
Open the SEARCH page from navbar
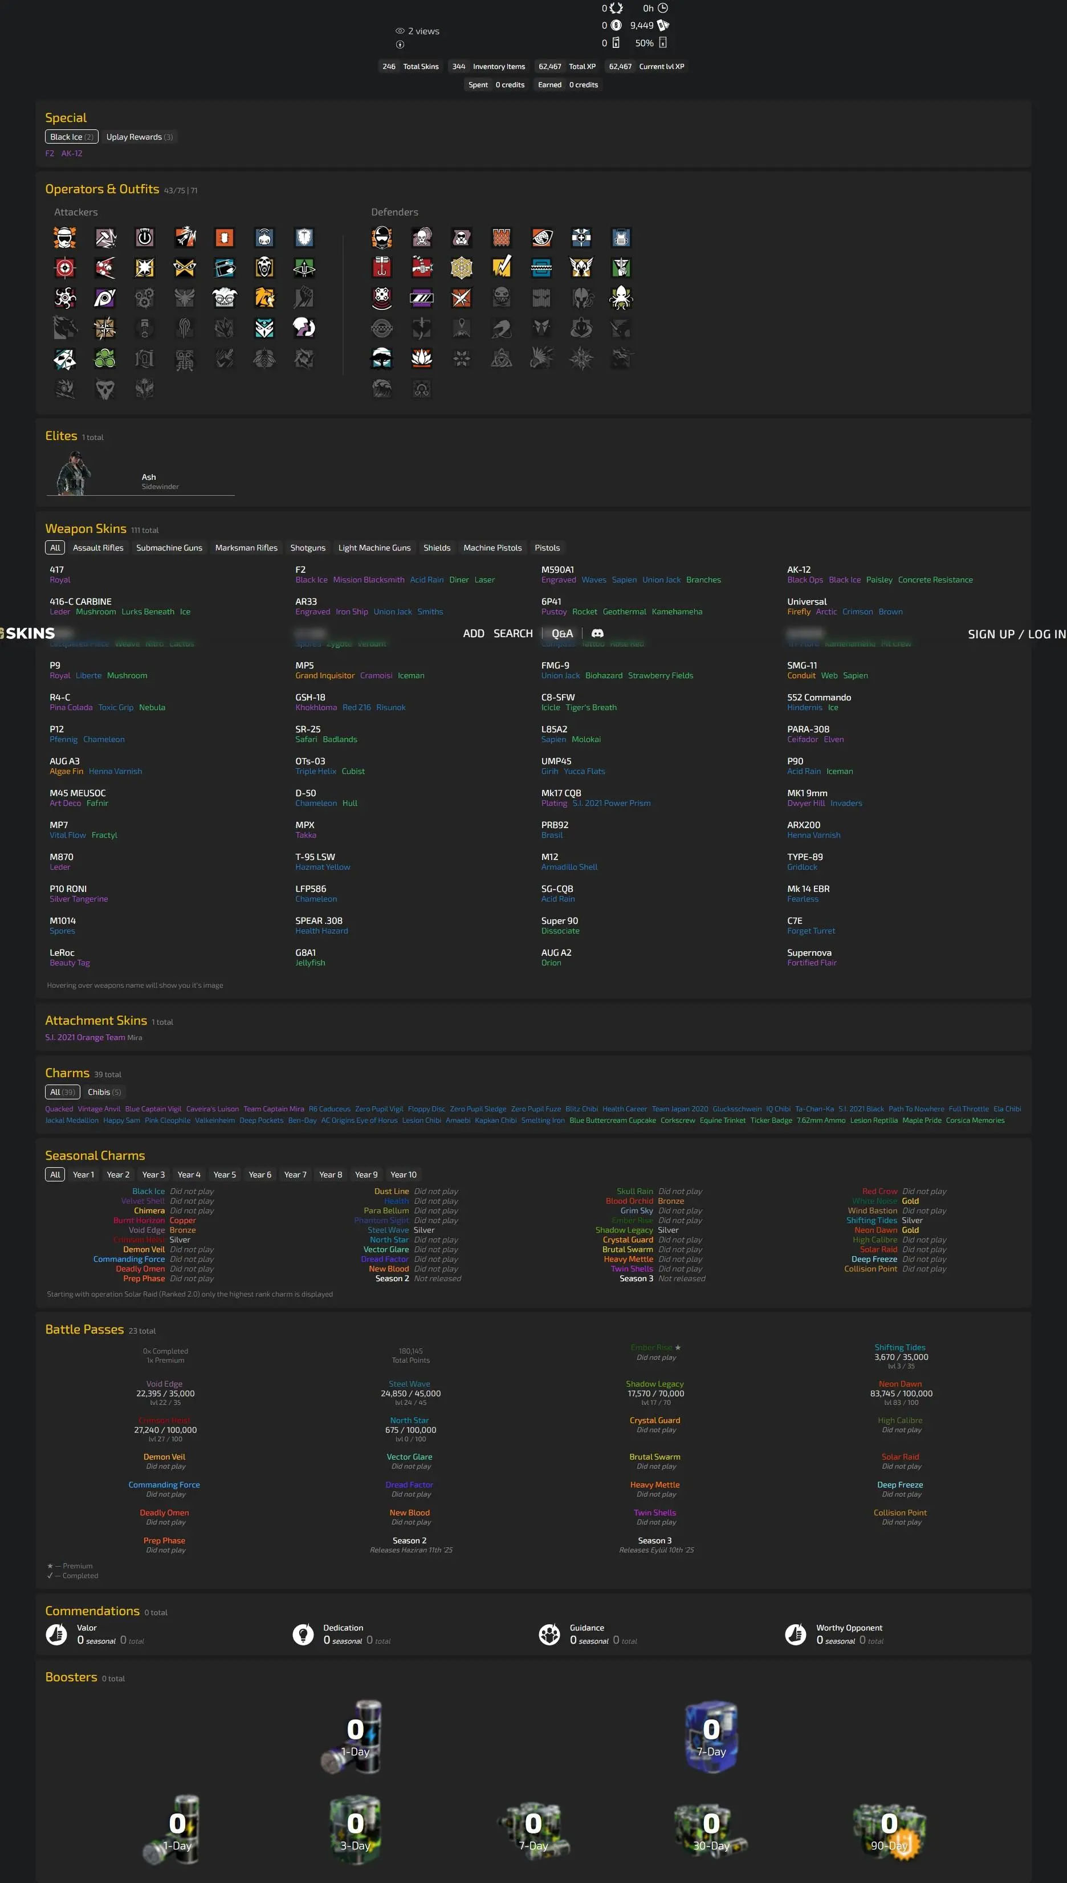click(513, 633)
